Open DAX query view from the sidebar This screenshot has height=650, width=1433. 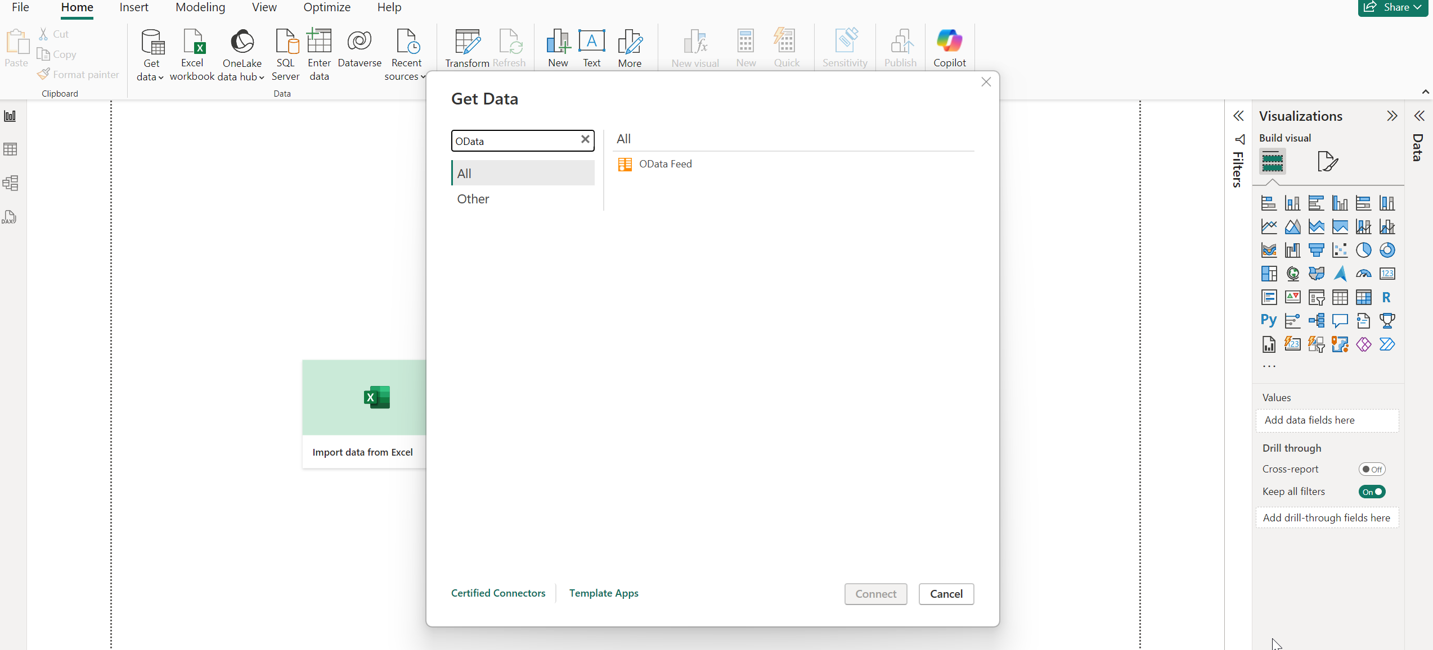coord(10,217)
